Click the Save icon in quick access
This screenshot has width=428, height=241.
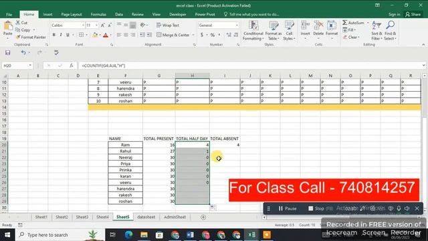point(7,52)
